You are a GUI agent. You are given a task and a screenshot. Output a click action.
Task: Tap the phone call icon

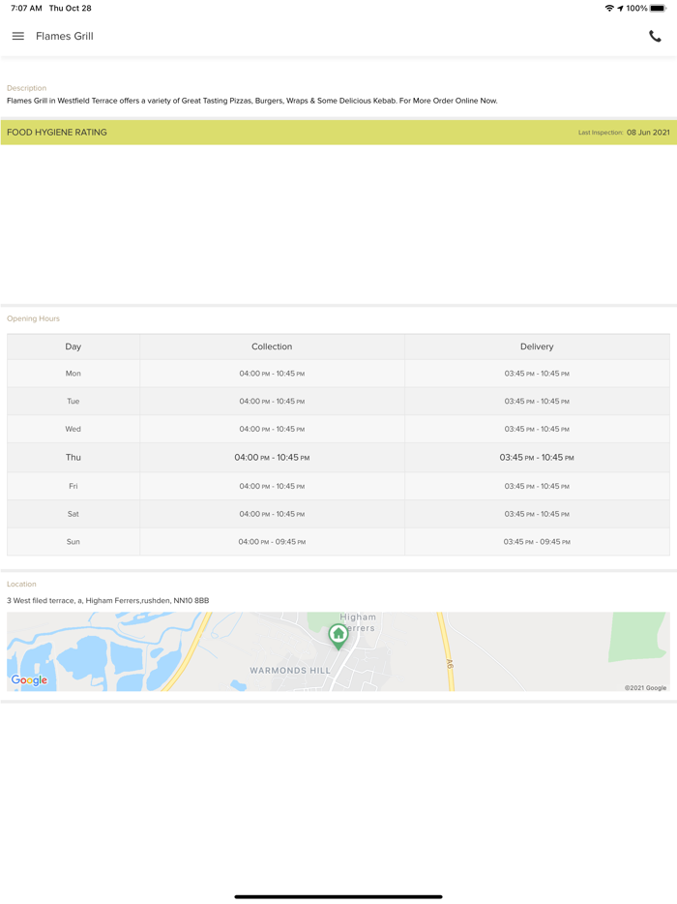click(x=655, y=37)
